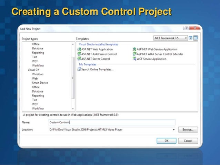220x165 pixels.
Task: Click the ASP.NET Web Application label
Action: click(x=97, y=49)
